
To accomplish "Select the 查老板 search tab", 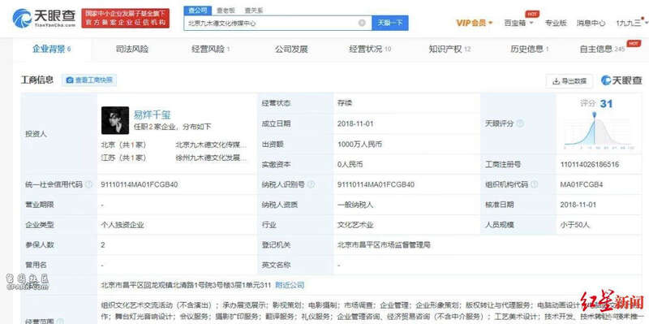I will [226, 11].
